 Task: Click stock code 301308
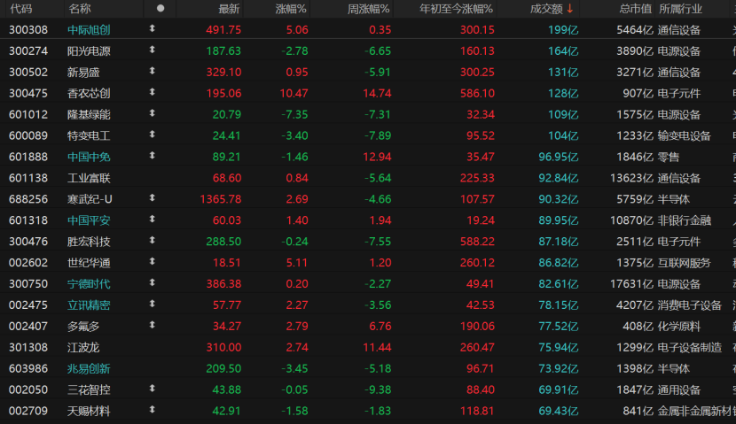point(28,348)
